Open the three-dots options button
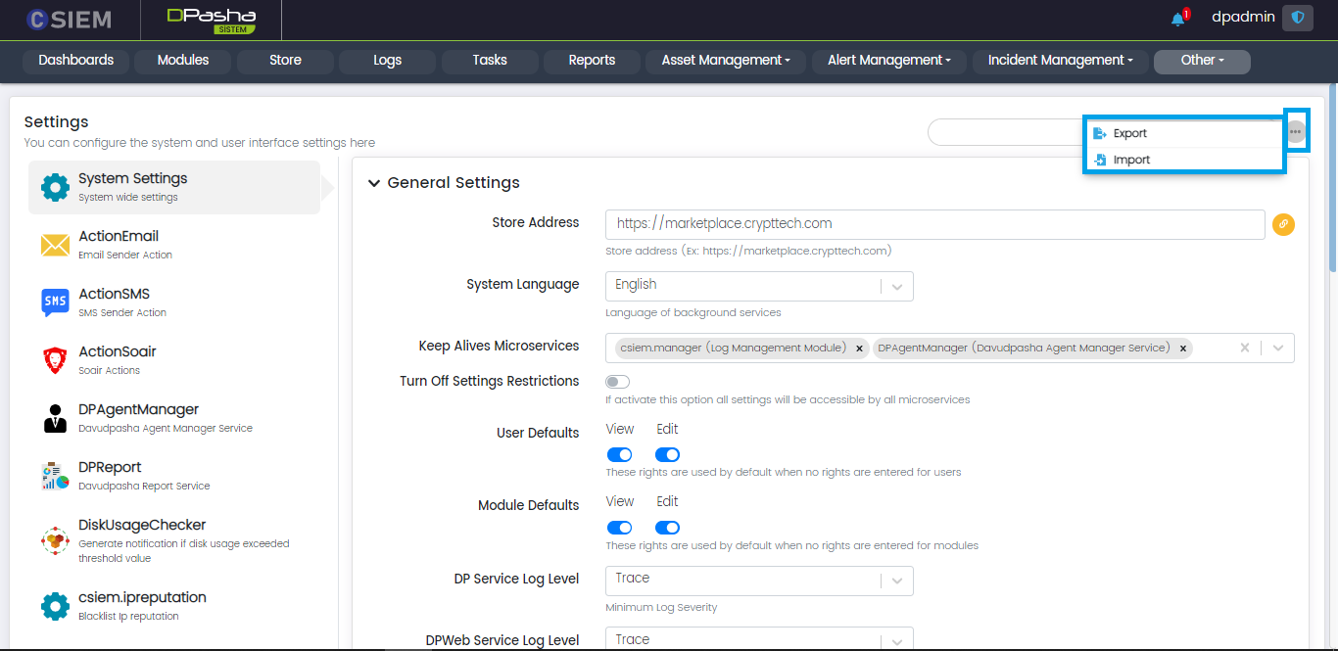 [x=1296, y=131]
